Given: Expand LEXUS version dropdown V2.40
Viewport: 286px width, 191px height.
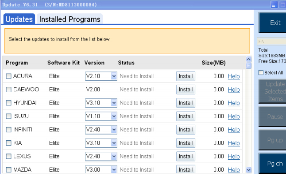Looking at the screenshot, I should click(101, 156).
